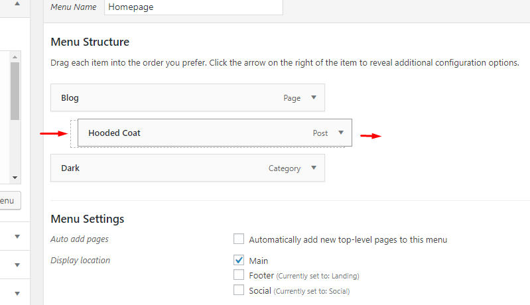Uncheck the Main display location checkbox
530x305 pixels.
coord(239,261)
